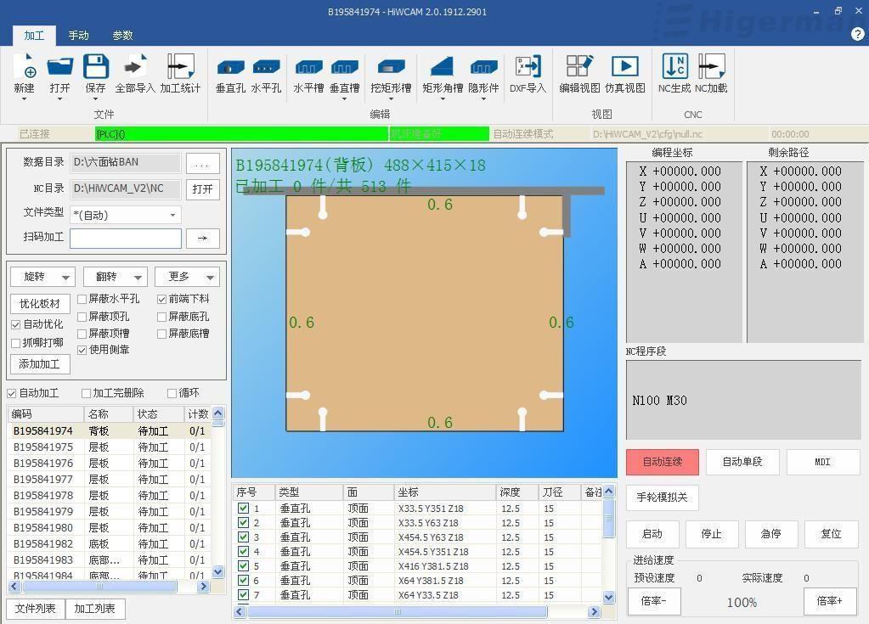Switch to the 文件列表 tab
Image resolution: width=869 pixels, height=624 pixels.
[36, 609]
